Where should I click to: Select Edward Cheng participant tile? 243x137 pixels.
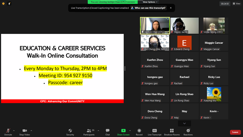coord(184,43)
